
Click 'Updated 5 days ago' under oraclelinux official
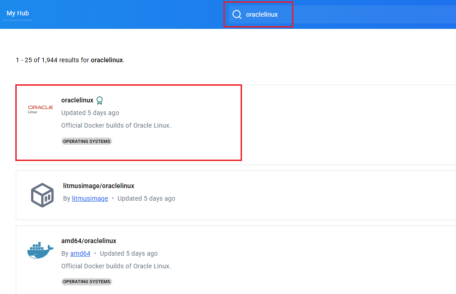[90, 113]
